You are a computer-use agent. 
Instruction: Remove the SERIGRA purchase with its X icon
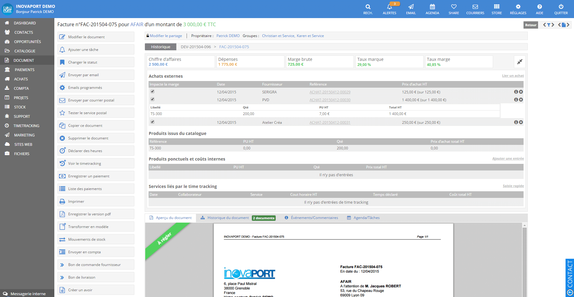521,92
